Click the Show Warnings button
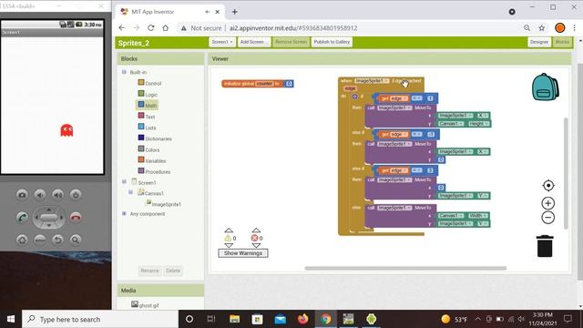Viewport: 583px width, 328px height. (243, 253)
